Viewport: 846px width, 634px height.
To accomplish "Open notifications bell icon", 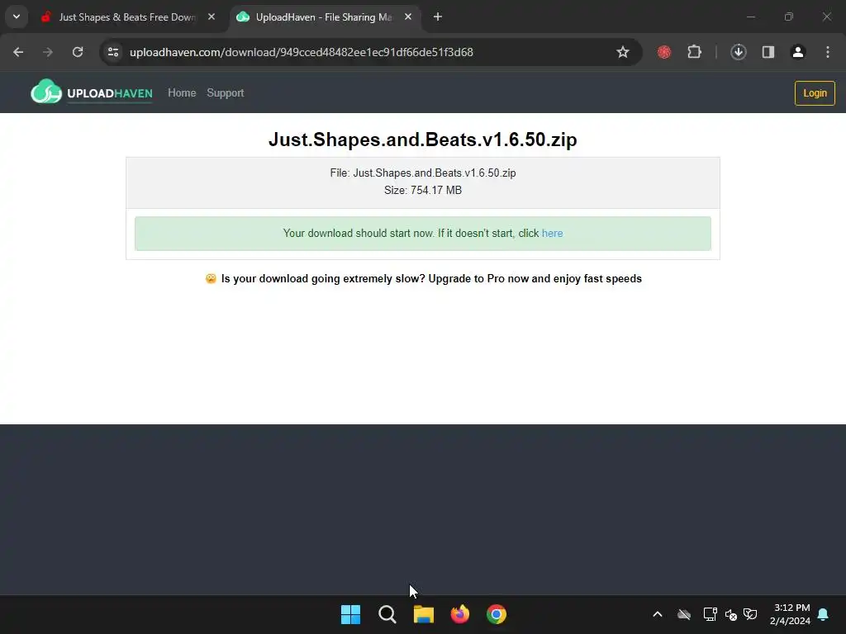I will tap(824, 614).
